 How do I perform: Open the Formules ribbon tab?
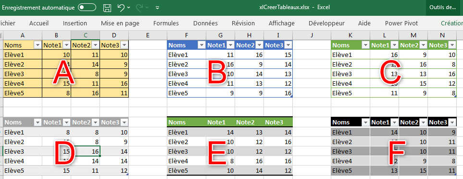point(166,23)
